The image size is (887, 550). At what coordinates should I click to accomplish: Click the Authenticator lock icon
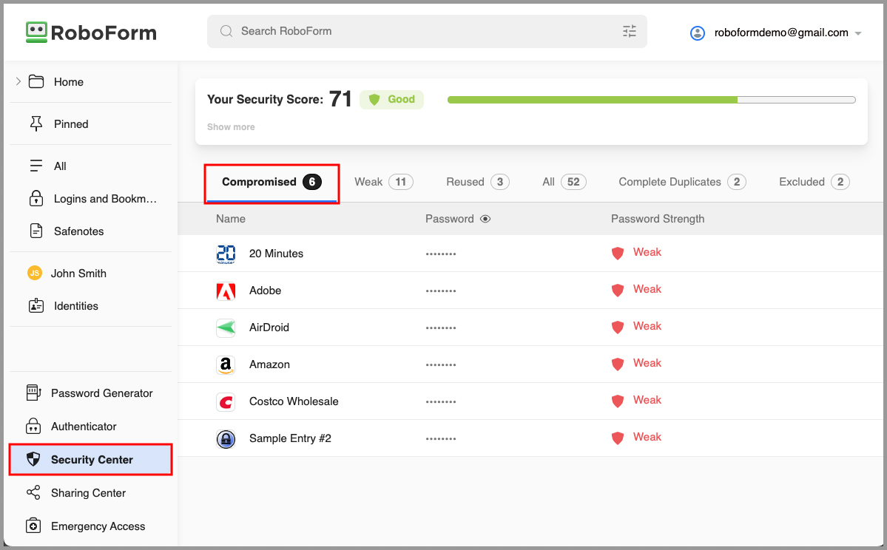(x=33, y=426)
